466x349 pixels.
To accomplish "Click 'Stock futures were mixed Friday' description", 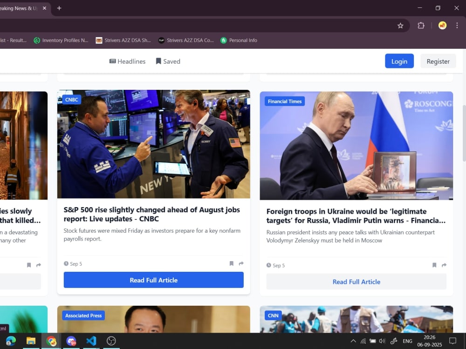I will [x=152, y=235].
